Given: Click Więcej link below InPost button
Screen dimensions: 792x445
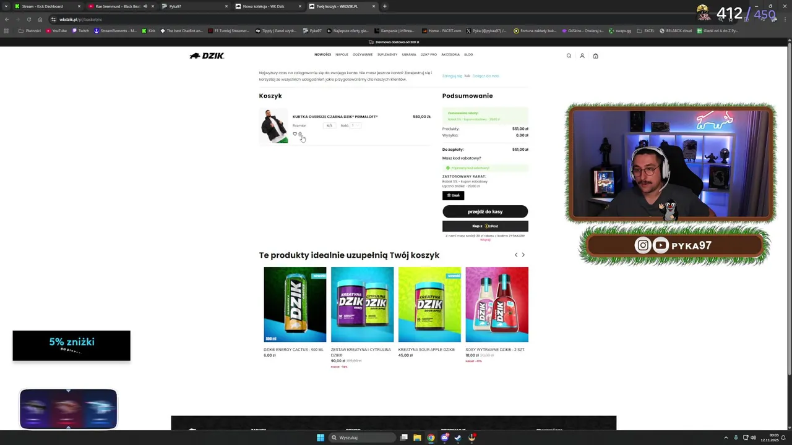Looking at the screenshot, I should pyautogui.click(x=485, y=240).
